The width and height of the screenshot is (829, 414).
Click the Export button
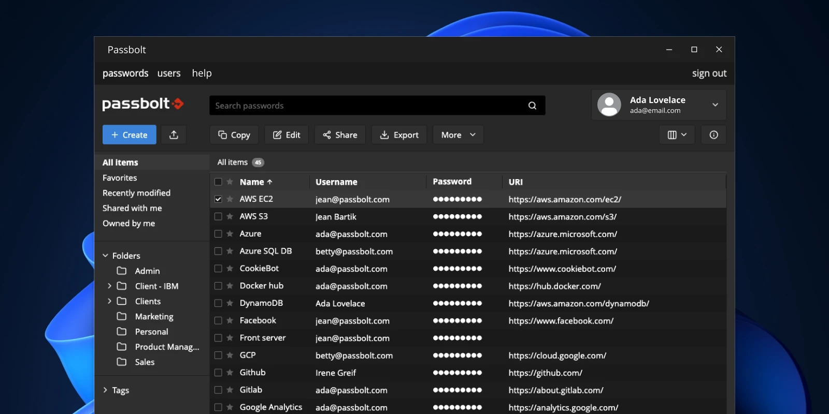click(399, 135)
